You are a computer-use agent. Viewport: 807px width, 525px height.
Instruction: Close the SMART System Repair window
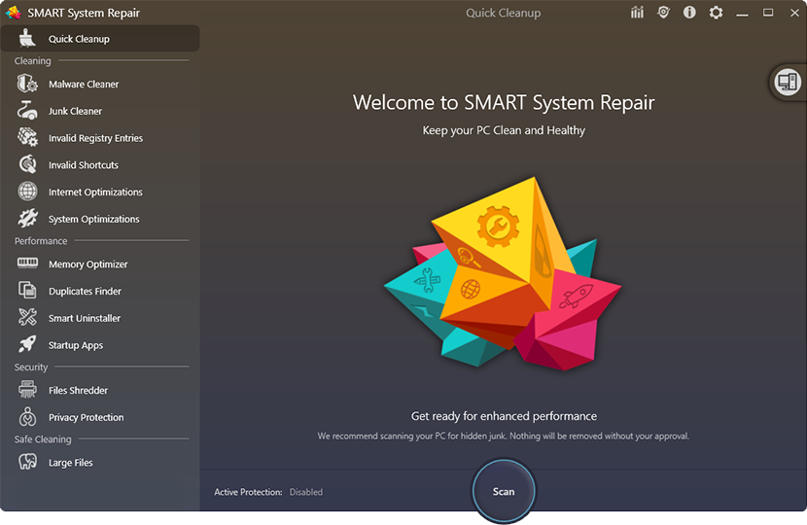[x=794, y=13]
